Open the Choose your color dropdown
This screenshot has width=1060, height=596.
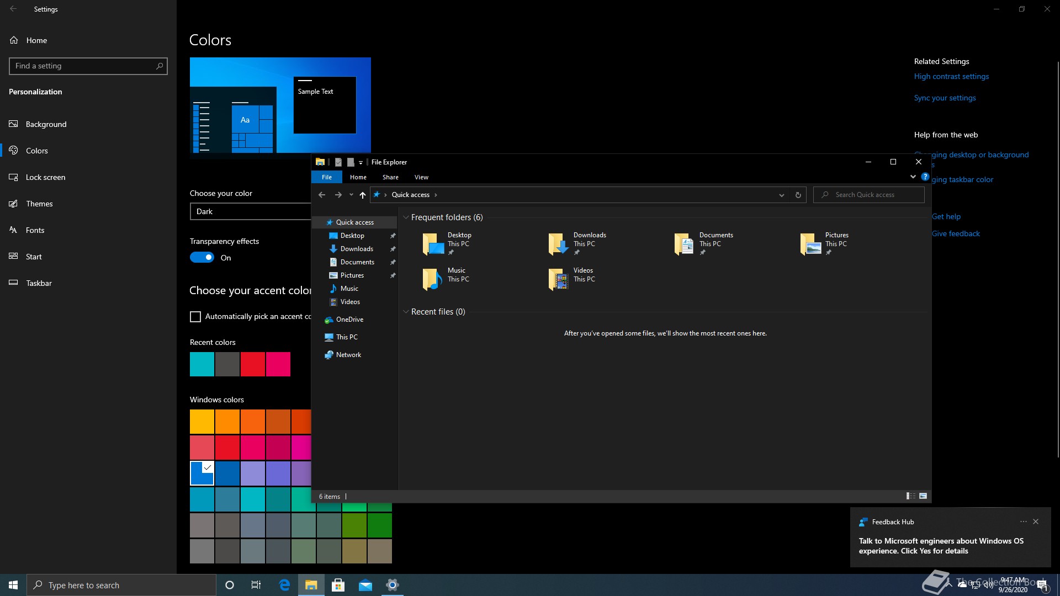click(251, 211)
